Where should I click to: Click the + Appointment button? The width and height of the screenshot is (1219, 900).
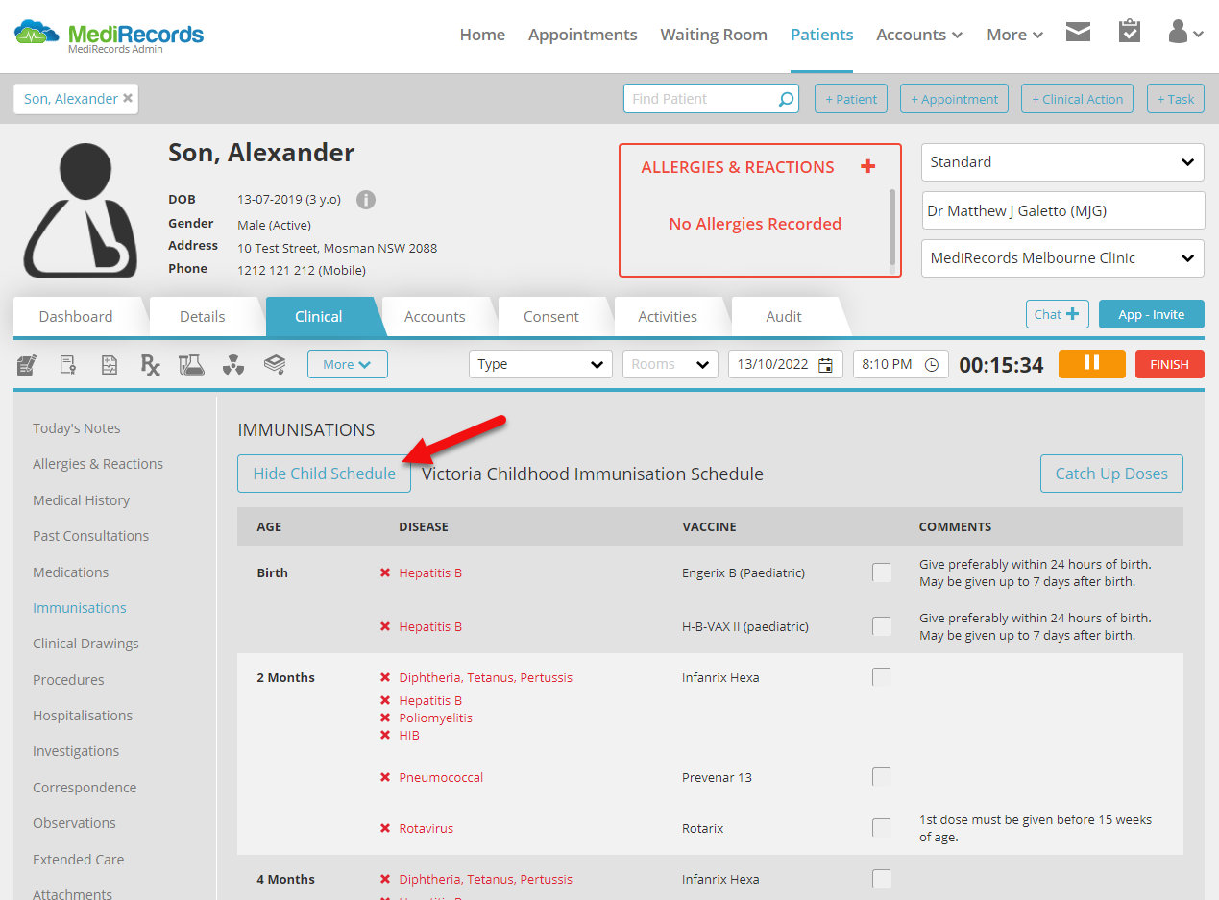click(x=954, y=99)
